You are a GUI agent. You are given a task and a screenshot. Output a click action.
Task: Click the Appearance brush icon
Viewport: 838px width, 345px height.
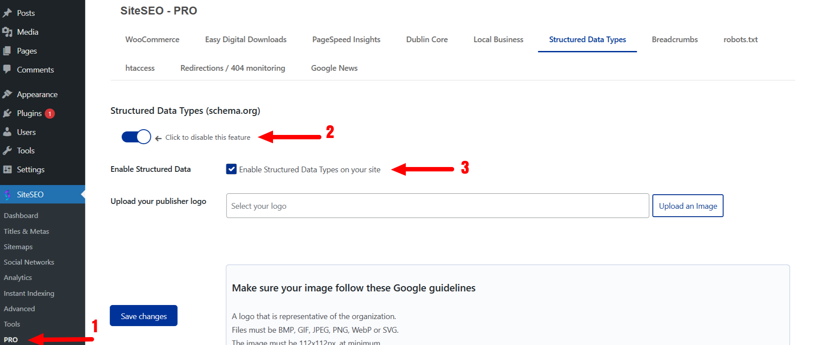(x=7, y=94)
